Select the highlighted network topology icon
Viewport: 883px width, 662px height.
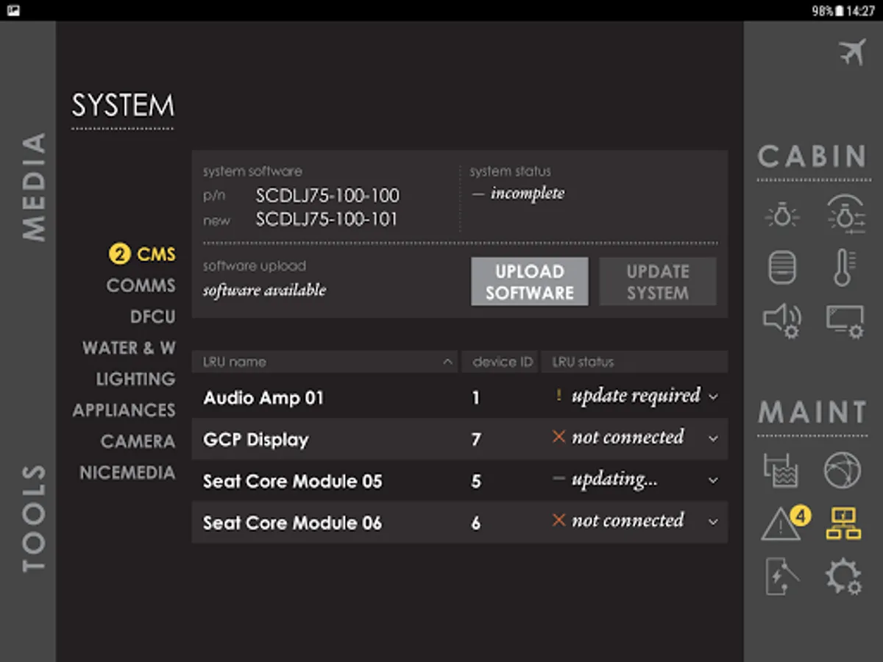[x=843, y=523]
